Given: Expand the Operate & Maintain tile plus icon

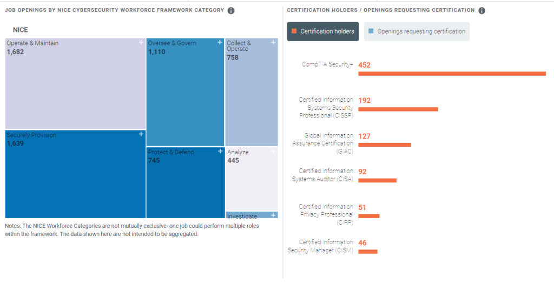Looking at the screenshot, I should pyautogui.click(x=141, y=42).
